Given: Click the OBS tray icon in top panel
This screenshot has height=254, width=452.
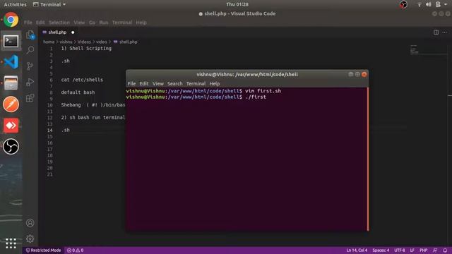Looking at the screenshot, I should 403,4.
